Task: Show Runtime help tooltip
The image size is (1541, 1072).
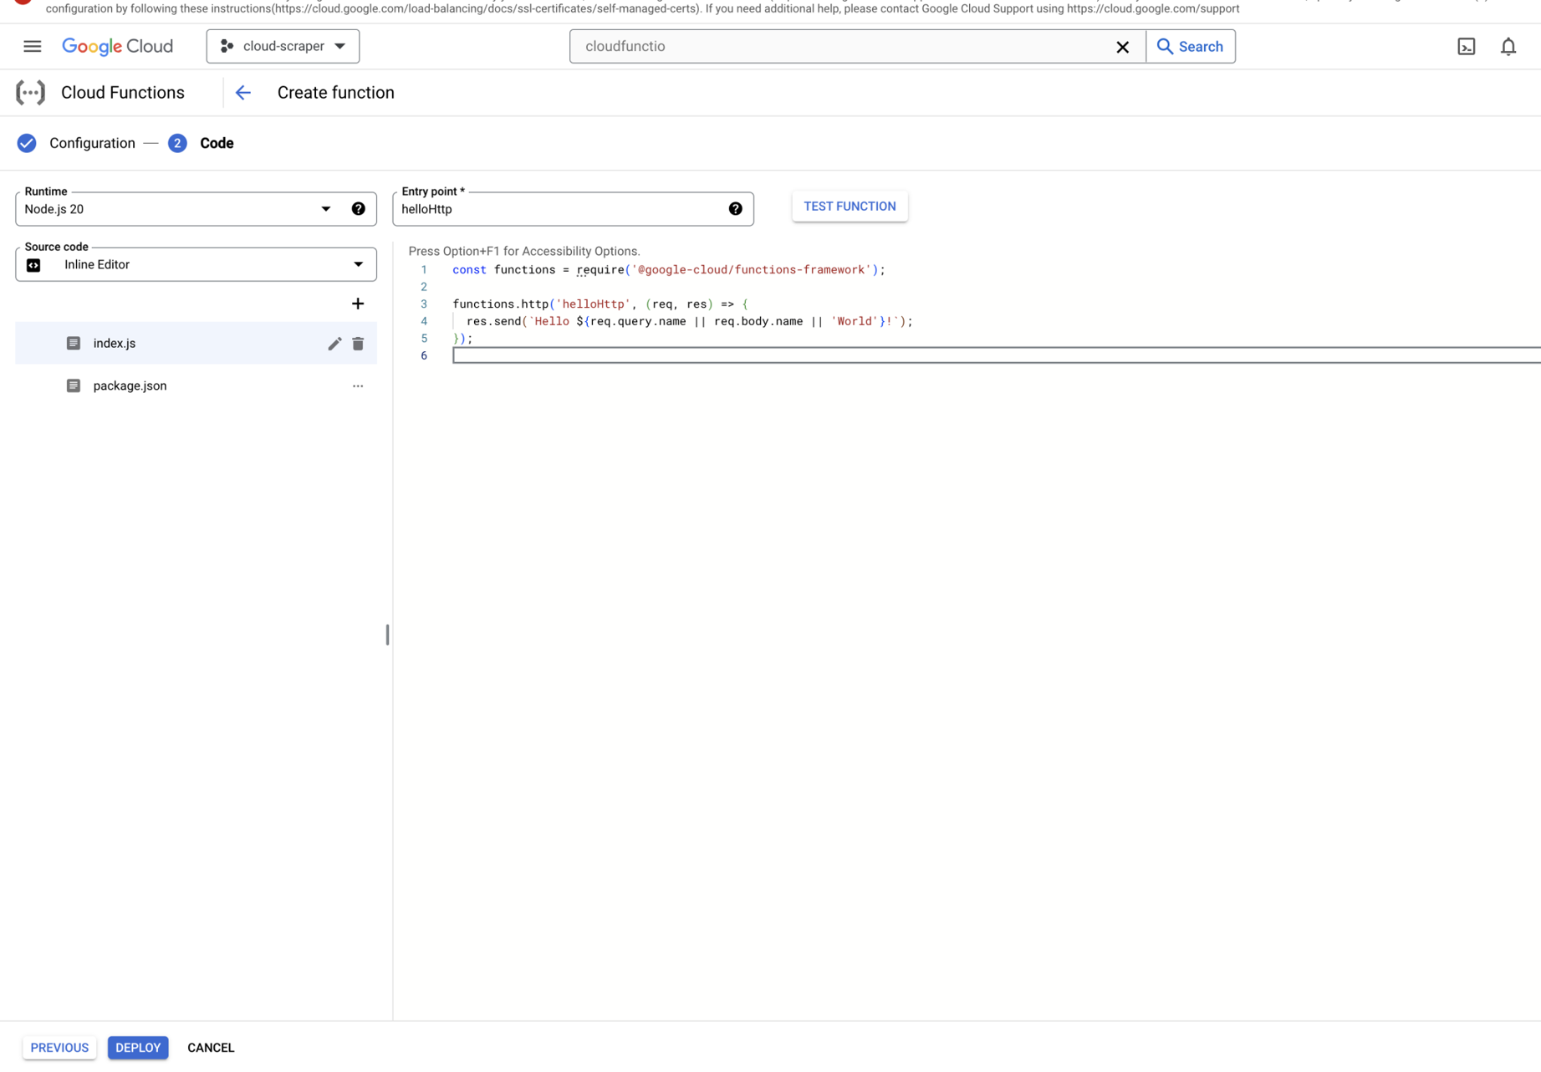Action: pyautogui.click(x=359, y=209)
